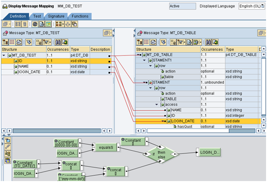Click the save icon in mapping editor sidebar
The width and height of the screenshot is (267, 182).
pos(8,161)
